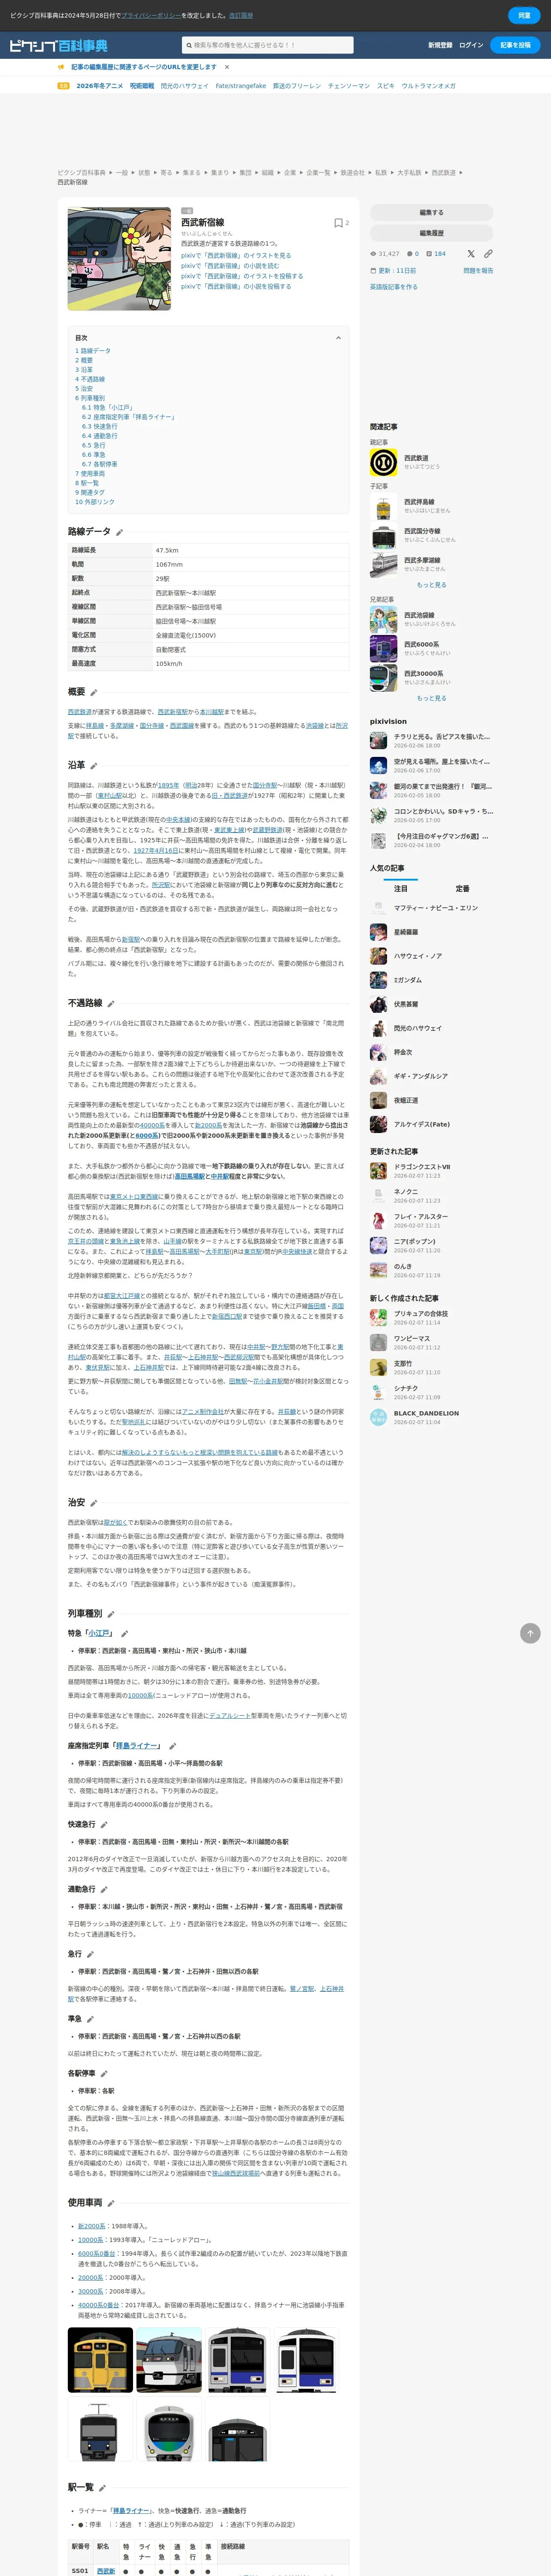Screen dimensions: 551x2576
Task: Click the scroll-to-top arrow button
Action: [530, 1633]
